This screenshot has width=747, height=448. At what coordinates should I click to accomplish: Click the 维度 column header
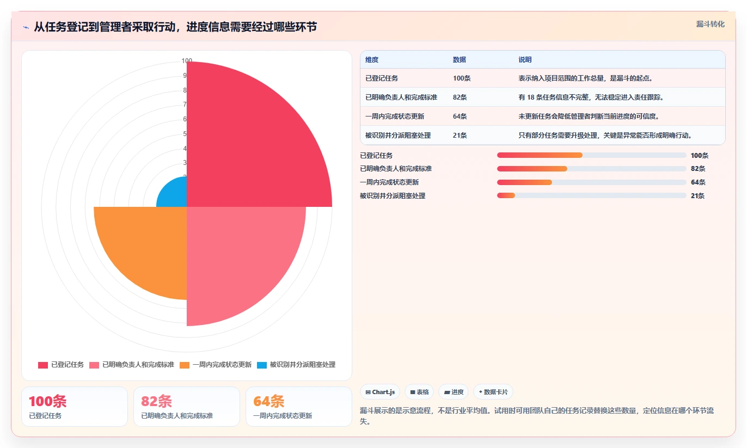pyautogui.click(x=372, y=60)
